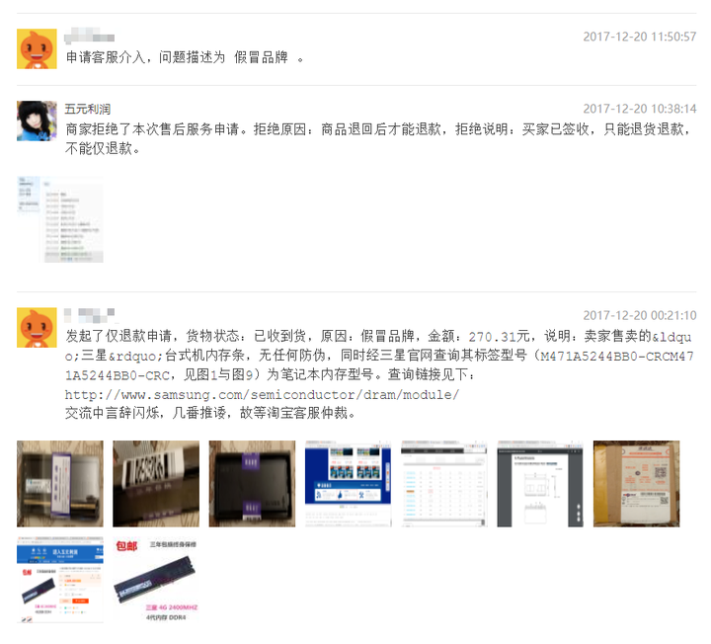Image resolution: width=711 pixels, height=644 pixels.
Task: Open seller's attached chat log screenshot thumbnail
Action: click(x=60, y=219)
